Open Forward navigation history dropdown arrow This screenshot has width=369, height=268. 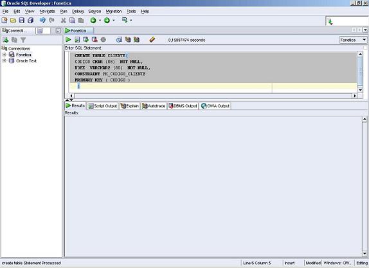click(114, 20)
